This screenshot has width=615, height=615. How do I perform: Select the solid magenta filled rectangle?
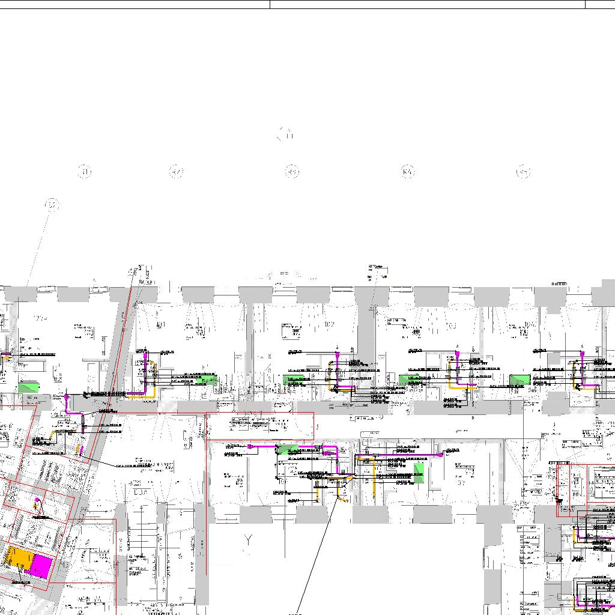42,566
